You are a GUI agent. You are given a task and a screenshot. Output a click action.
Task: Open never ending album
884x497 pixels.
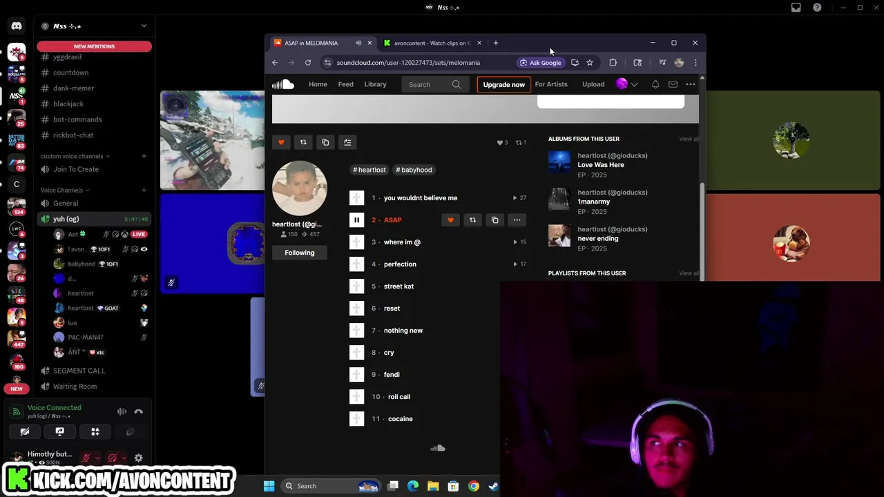598,239
